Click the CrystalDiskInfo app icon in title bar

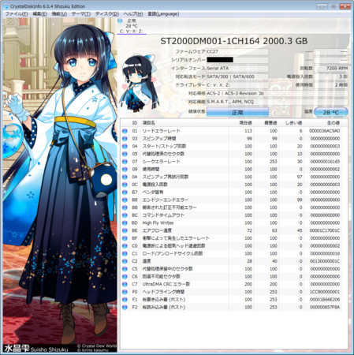[6, 6]
